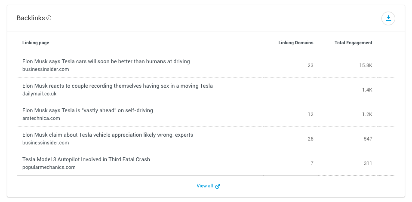Image resolution: width=412 pixels, height=202 pixels.
Task: Sort by Linking Domains column header
Action: pos(295,43)
